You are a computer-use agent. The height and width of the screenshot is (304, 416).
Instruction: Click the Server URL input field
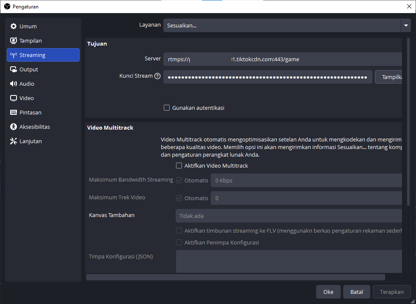pyautogui.click(x=282, y=59)
